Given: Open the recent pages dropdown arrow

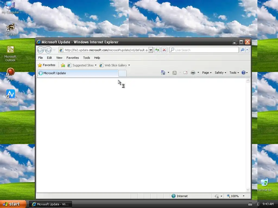Looking at the screenshot, I should point(54,50).
